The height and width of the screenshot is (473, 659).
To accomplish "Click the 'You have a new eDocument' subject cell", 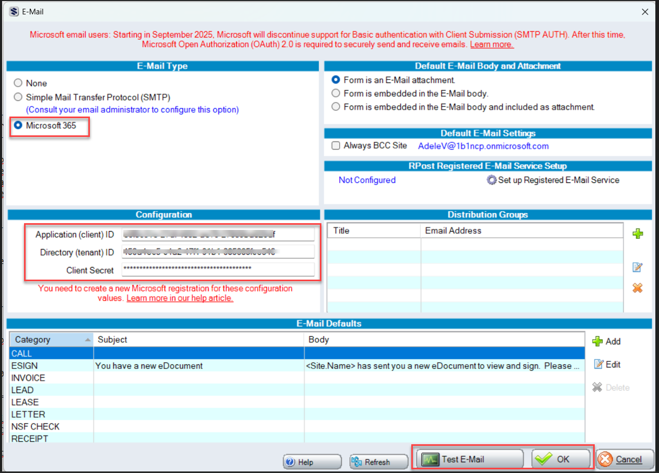I will [199, 365].
